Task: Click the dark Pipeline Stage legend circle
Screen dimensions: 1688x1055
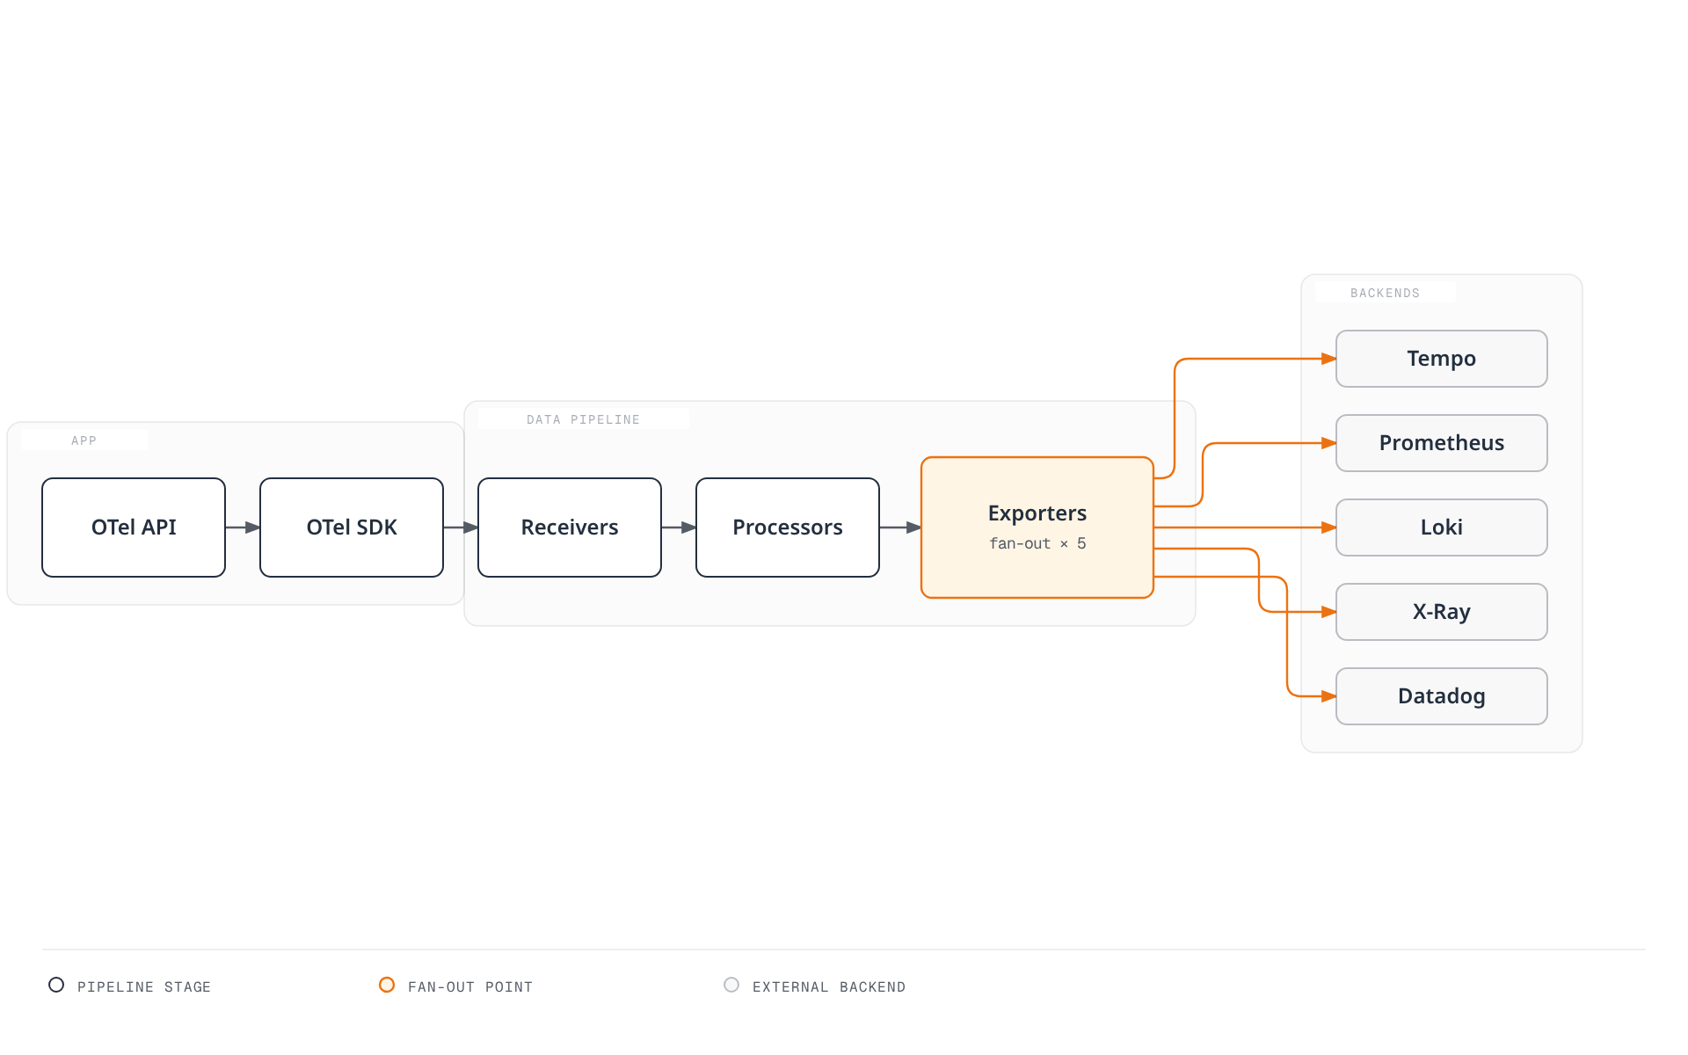Action: pyautogui.click(x=56, y=985)
